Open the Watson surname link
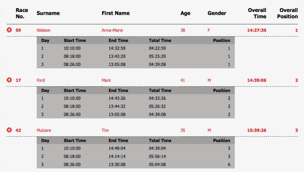304x172 pixels. pyautogui.click(x=44, y=30)
